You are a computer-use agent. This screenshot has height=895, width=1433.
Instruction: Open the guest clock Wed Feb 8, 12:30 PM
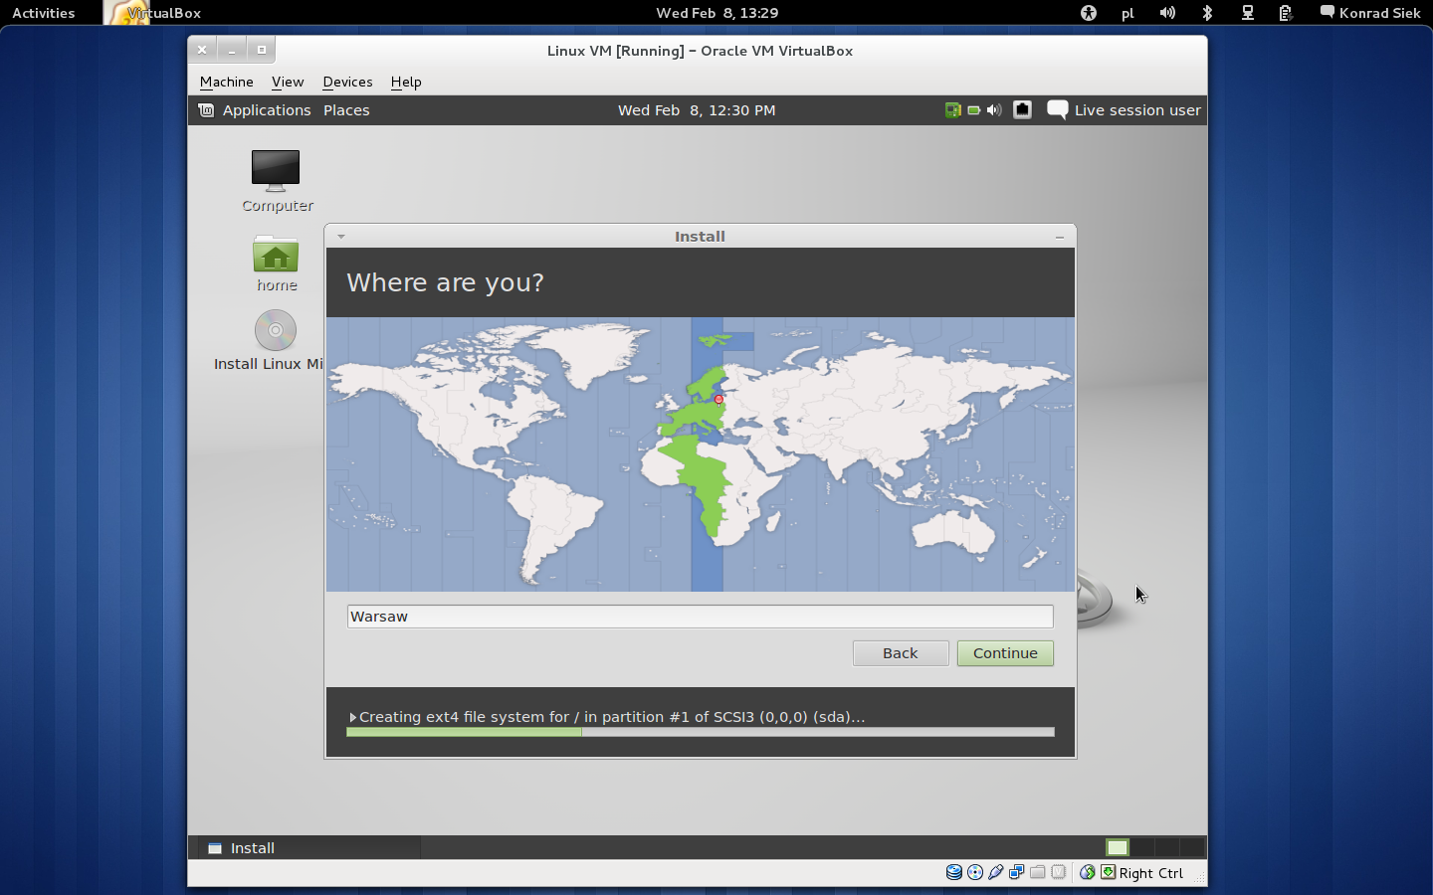pos(697,110)
